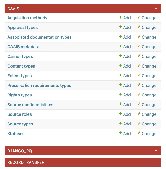Click Add plus icon for Source confidentialities
This screenshot has height=169, width=166.
click(120, 104)
